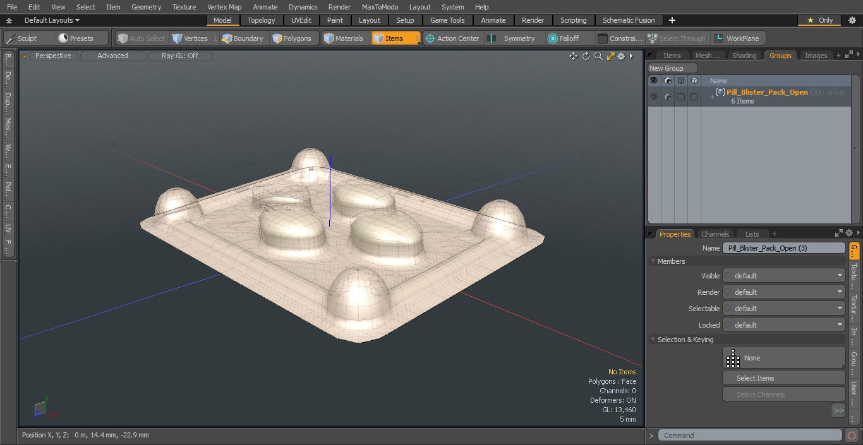Viewport: 863px width, 445px height.
Task: Open the Constraints options
Action: 620,39
